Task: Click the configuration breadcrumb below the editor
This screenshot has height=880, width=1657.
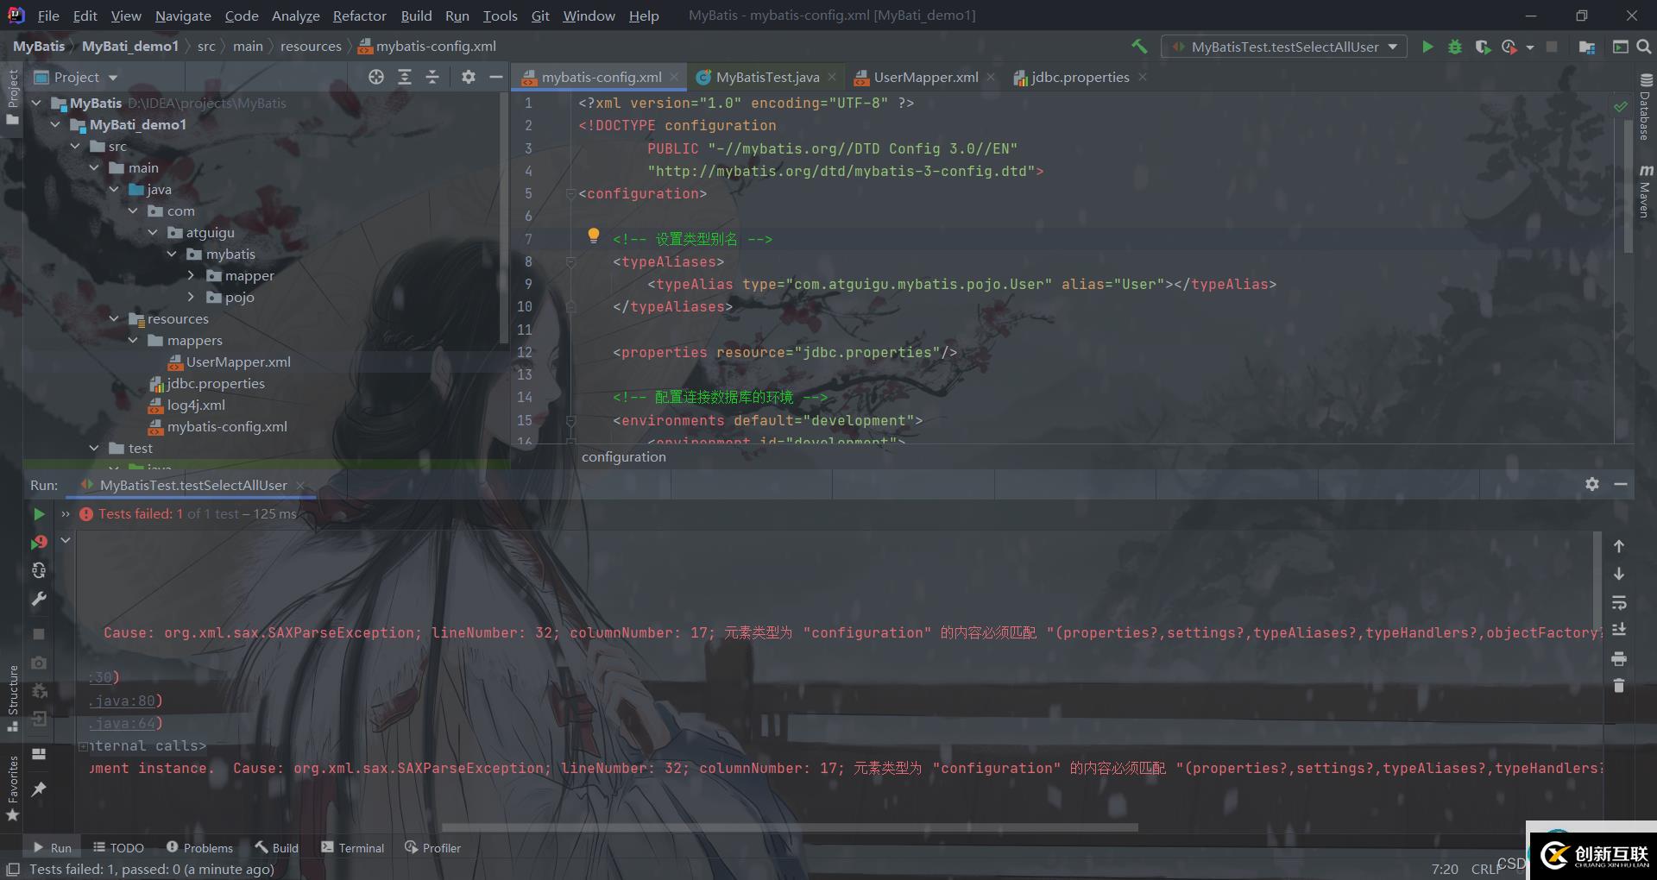Action: pos(623,457)
